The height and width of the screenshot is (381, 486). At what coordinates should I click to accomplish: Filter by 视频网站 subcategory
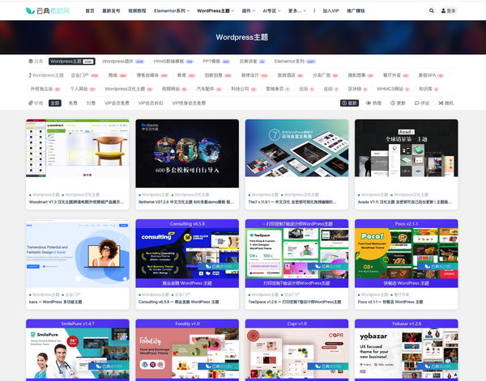pyautogui.click(x=174, y=89)
